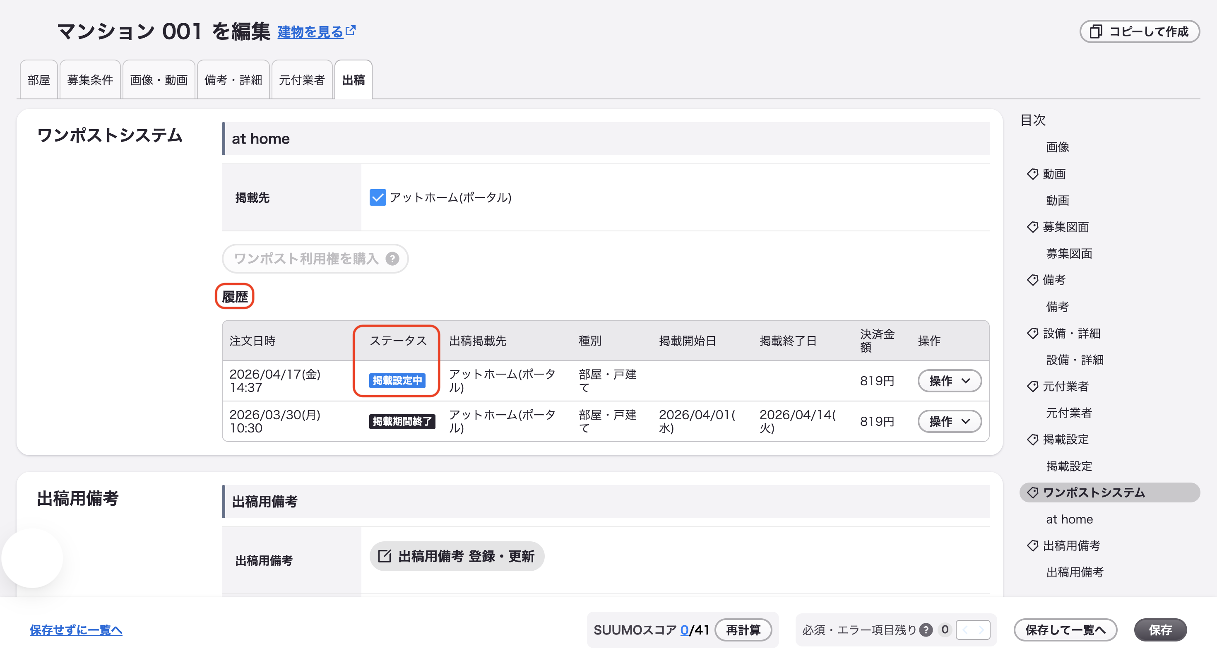Jump to 出稿用備考 sub-item in contents
Viewport: 1217px width, 663px height.
1075,572
